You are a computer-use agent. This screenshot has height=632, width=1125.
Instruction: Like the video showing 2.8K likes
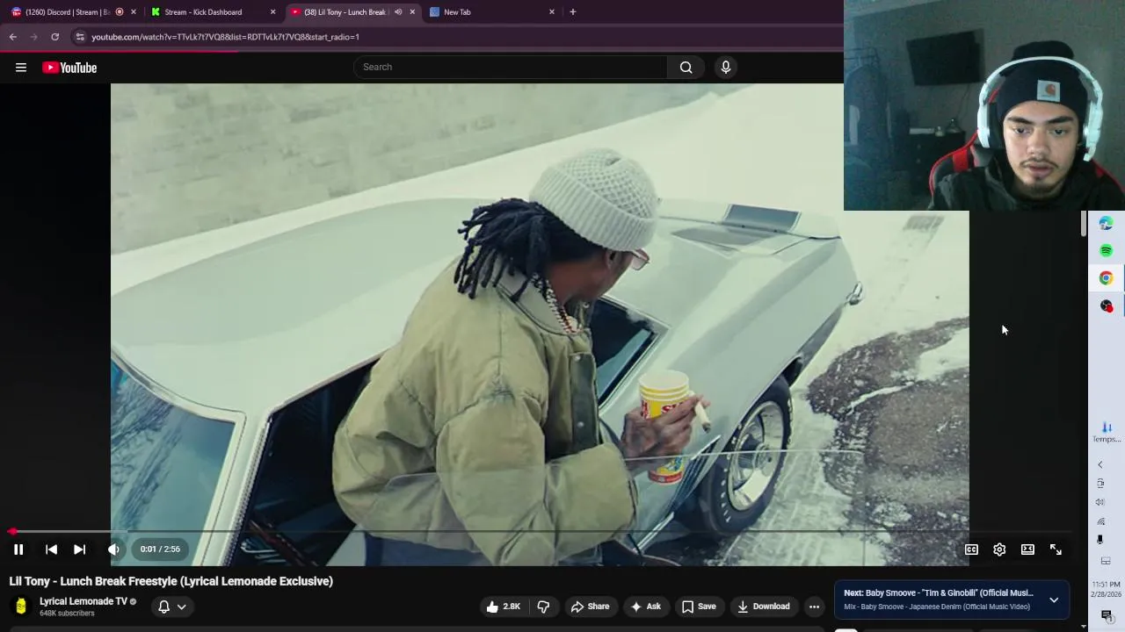503,607
